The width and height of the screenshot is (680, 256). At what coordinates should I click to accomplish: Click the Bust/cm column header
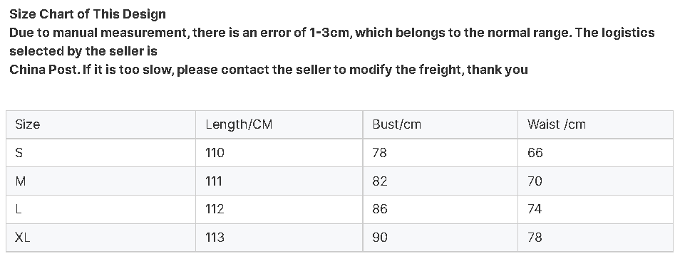pos(441,124)
